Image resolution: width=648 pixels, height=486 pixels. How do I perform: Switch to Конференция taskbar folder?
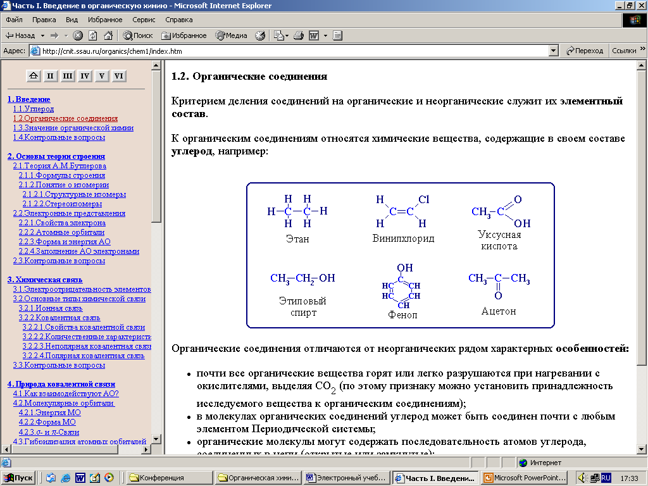pos(170,478)
